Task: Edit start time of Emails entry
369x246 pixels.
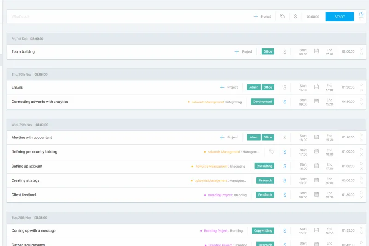Action: pos(303,87)
